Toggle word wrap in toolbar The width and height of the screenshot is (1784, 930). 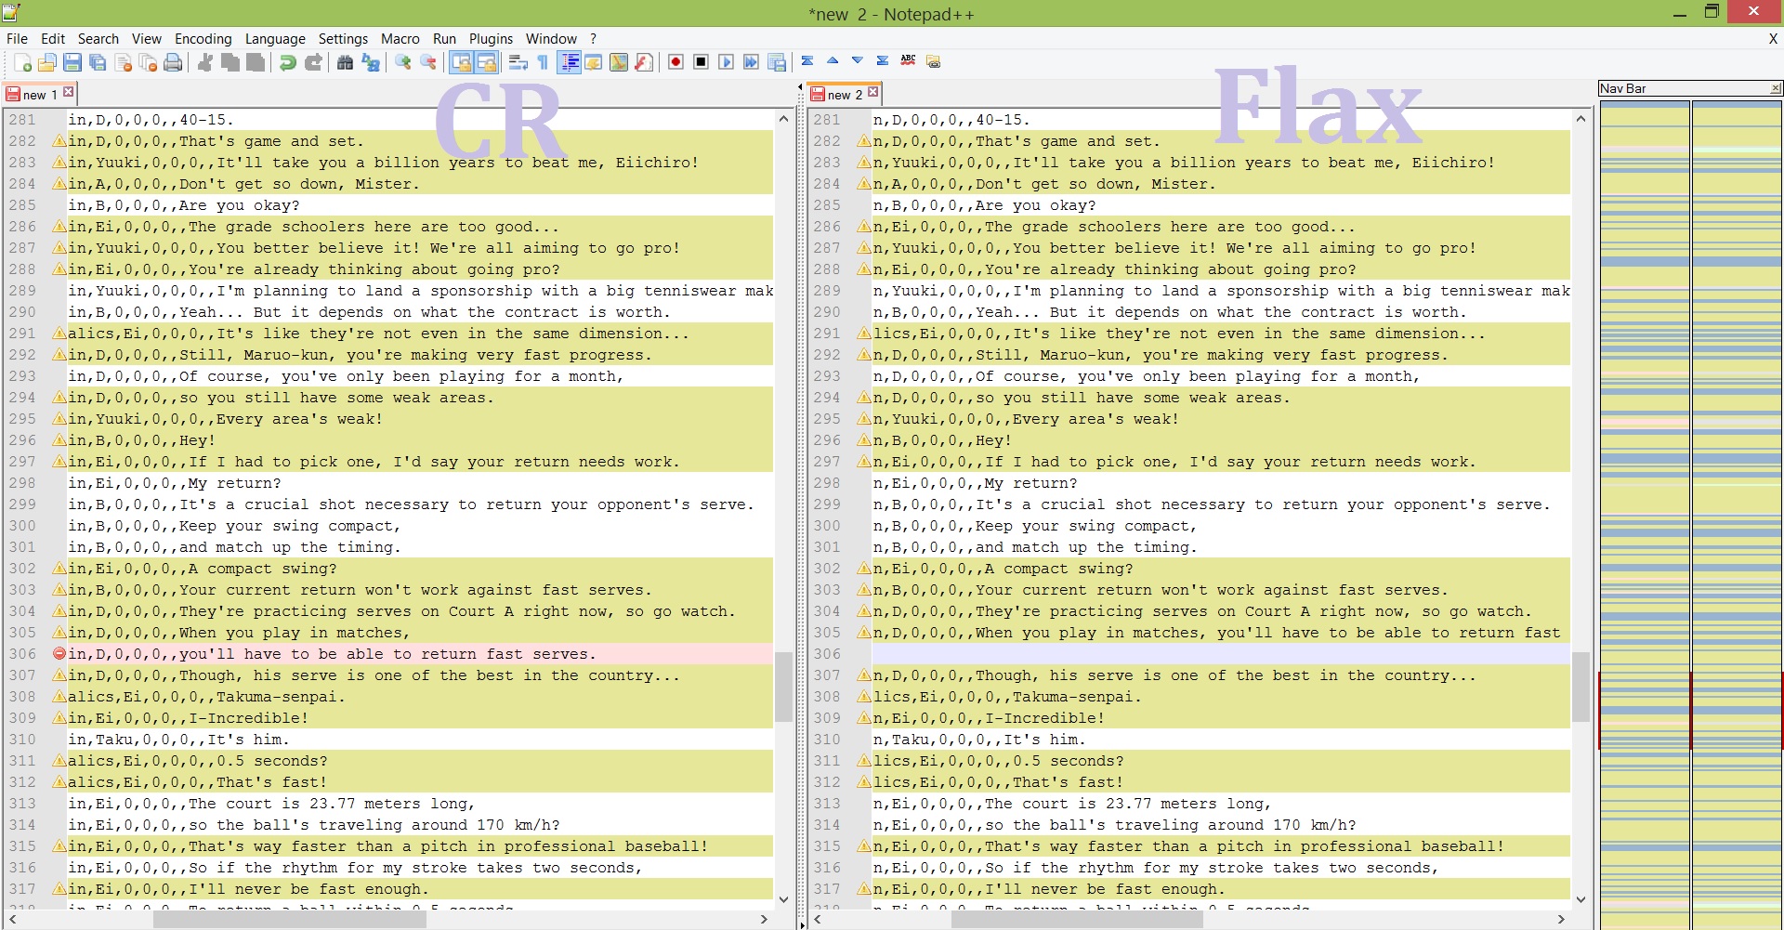click(518, 62)
